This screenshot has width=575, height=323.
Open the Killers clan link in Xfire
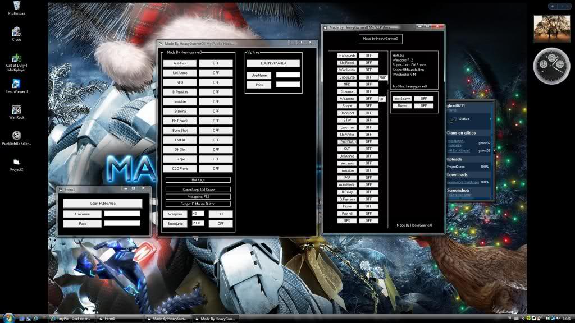tap(459, 150)
